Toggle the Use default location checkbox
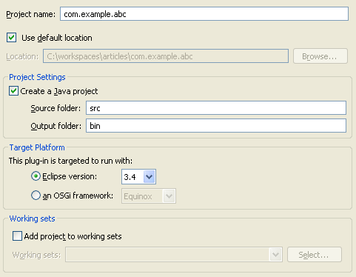 click(x=12, y=38)
